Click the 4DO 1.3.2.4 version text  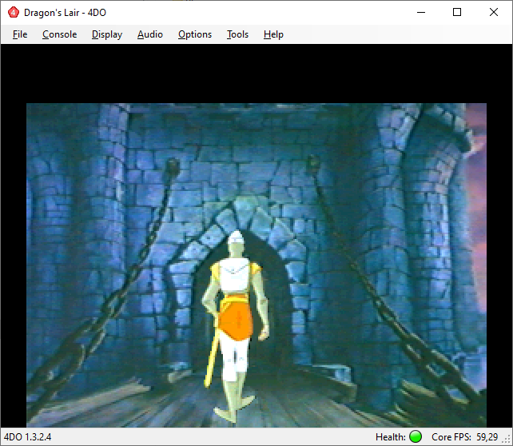point(27,437)
